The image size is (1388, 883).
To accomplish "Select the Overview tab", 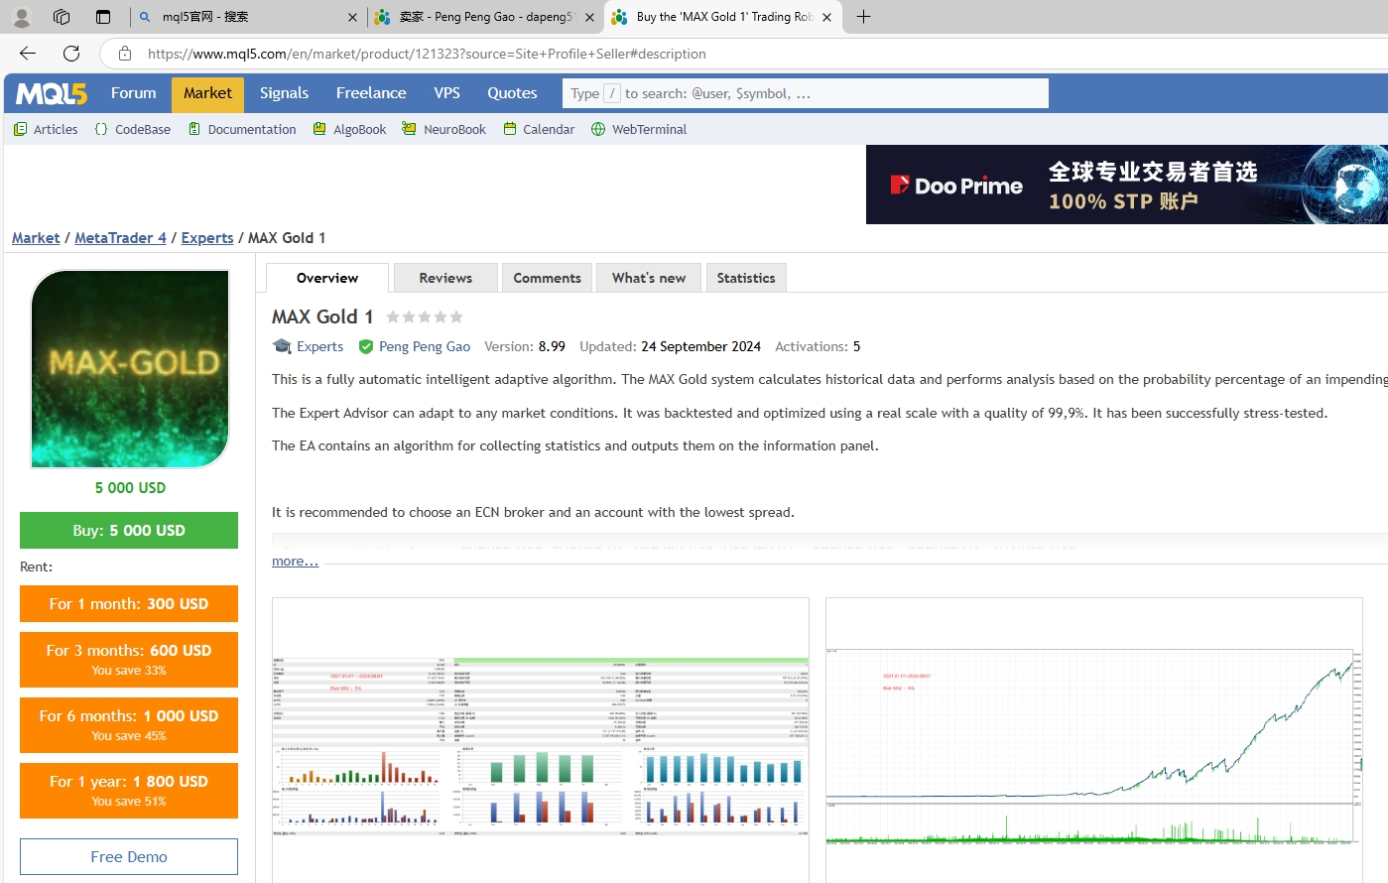I will point(327,278).
